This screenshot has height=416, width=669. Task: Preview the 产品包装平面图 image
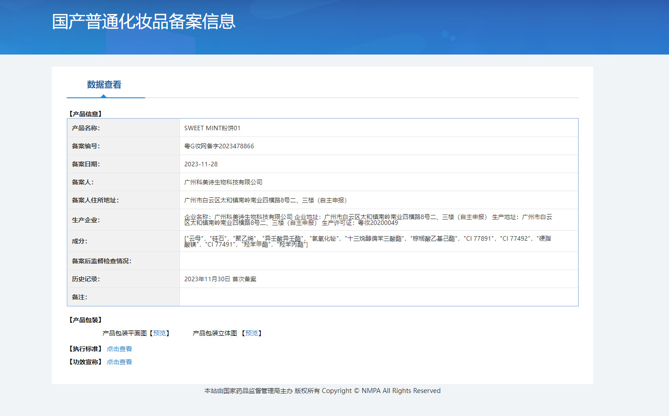(x=159, y=333)
